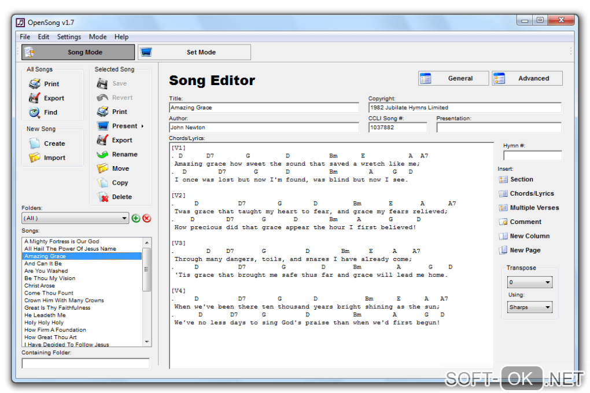
Task: Click the highlighted Amazing Grace song entry
Action: [x=82, y=256]
